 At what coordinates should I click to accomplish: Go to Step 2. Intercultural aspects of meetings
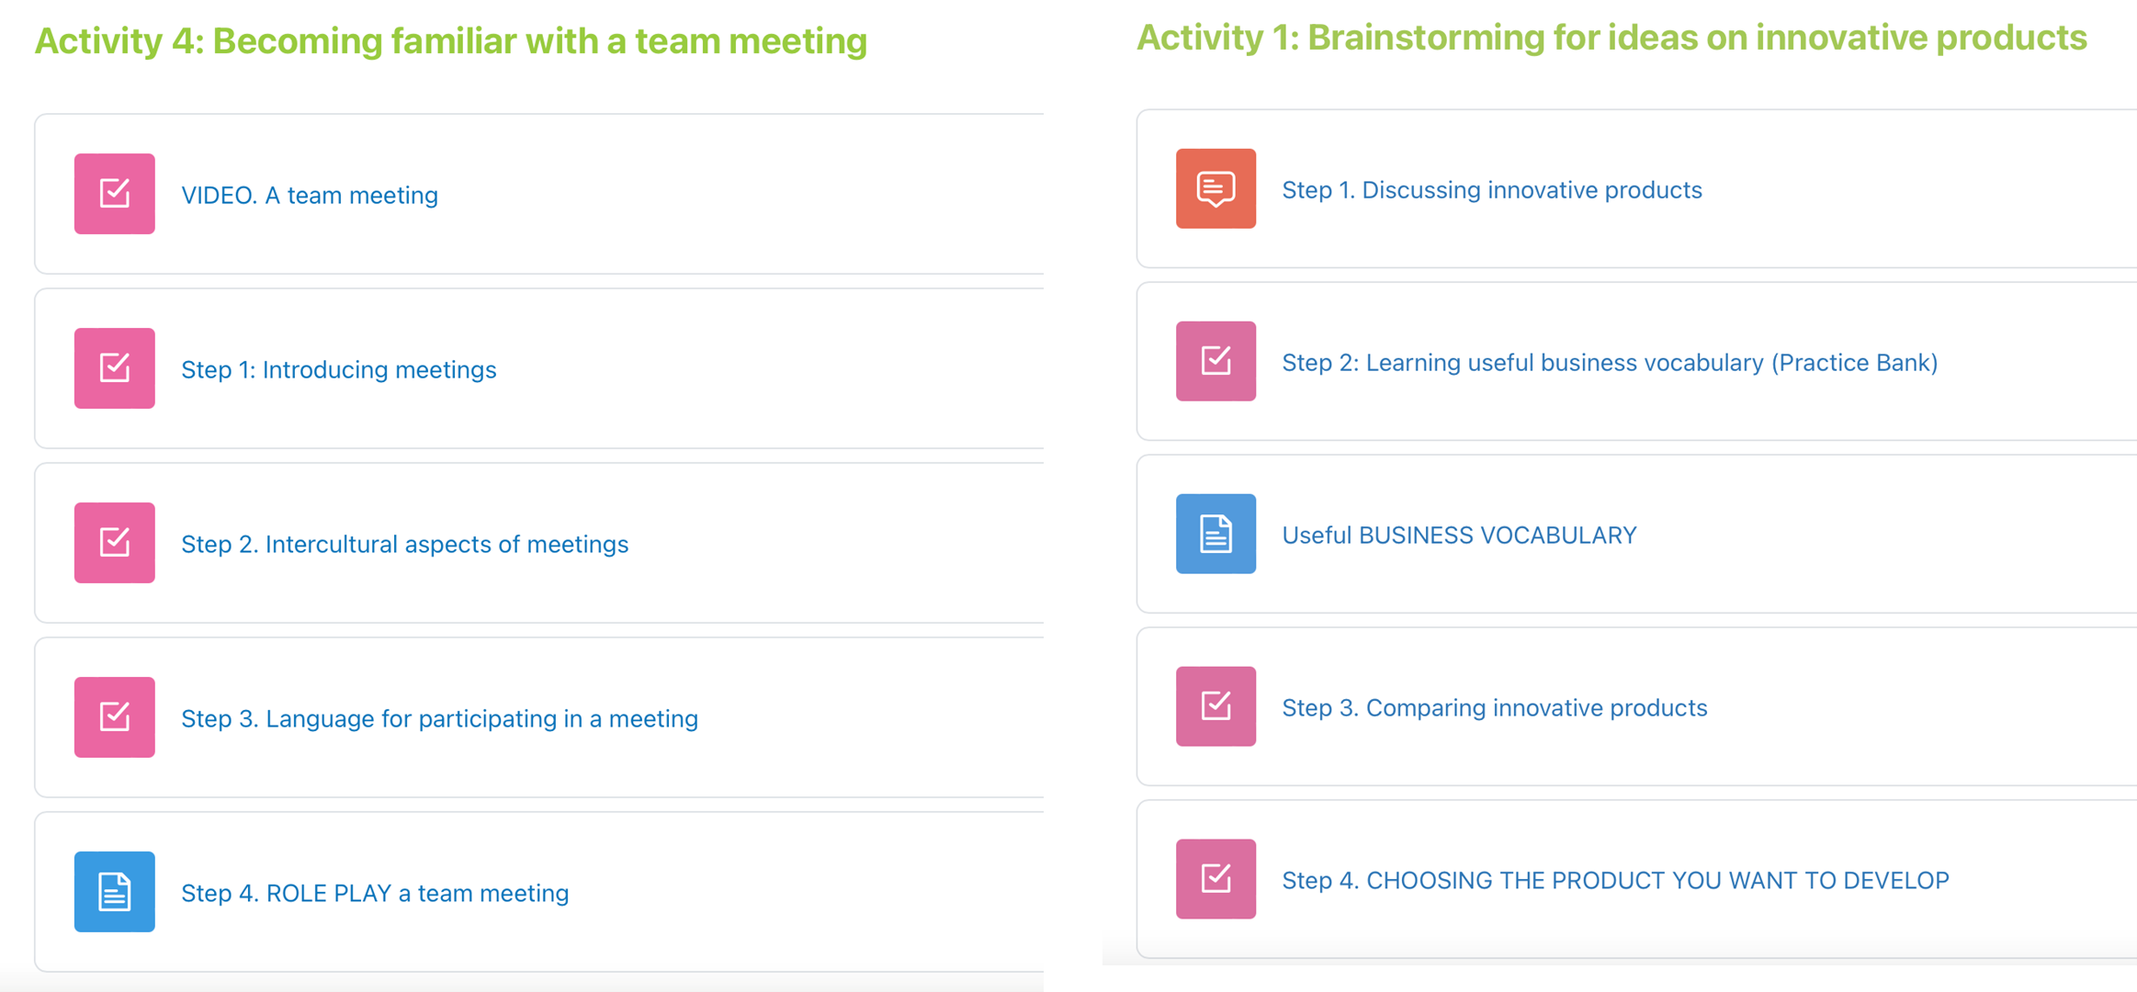404,545
